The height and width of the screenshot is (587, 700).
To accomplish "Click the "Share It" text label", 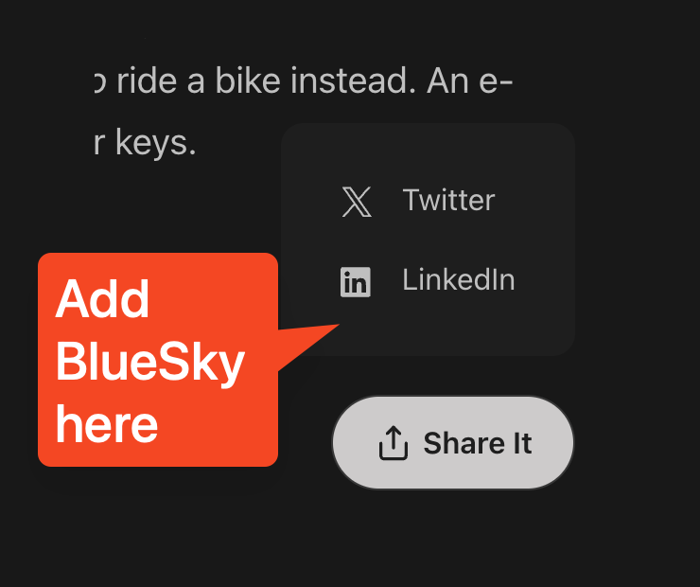I will point(478,443).
